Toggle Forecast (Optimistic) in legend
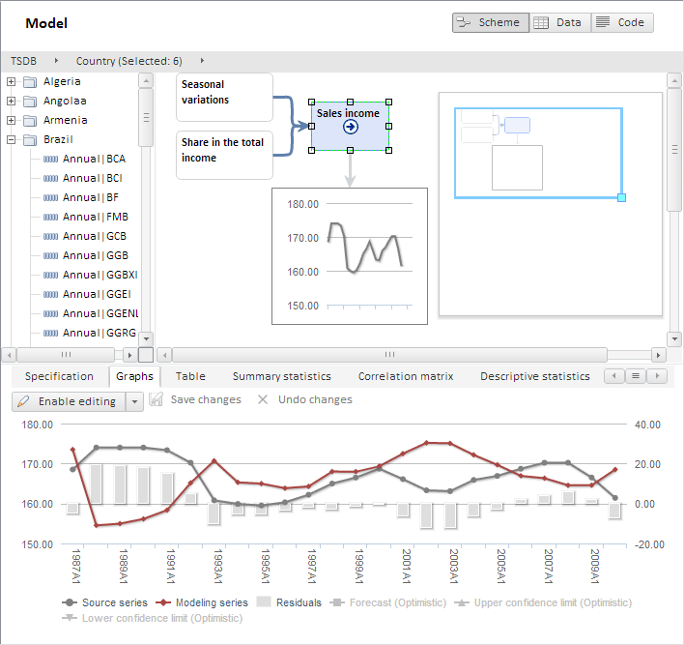The height and width of the screenshot is (645, 684). 388,602
